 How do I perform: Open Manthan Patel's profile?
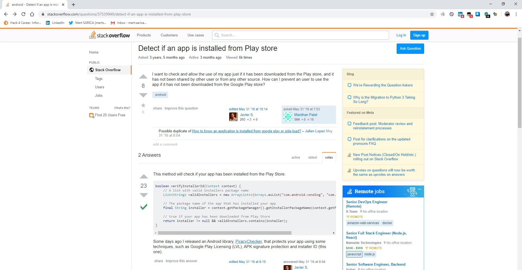(306, 115)
